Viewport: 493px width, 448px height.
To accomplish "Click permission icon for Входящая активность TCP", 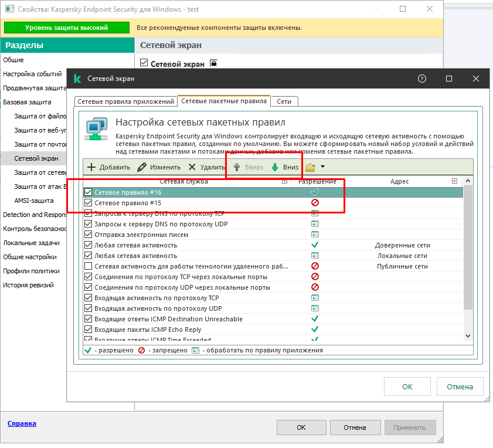I will tap(315, 298).
